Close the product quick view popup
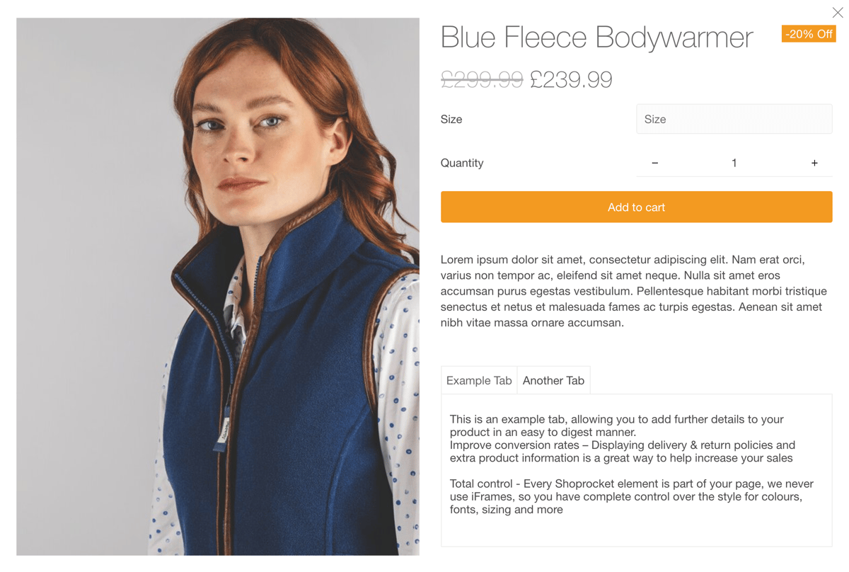 [x=837, y=12]
